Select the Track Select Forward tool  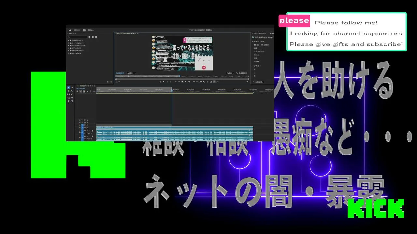[x=72, y=87]
